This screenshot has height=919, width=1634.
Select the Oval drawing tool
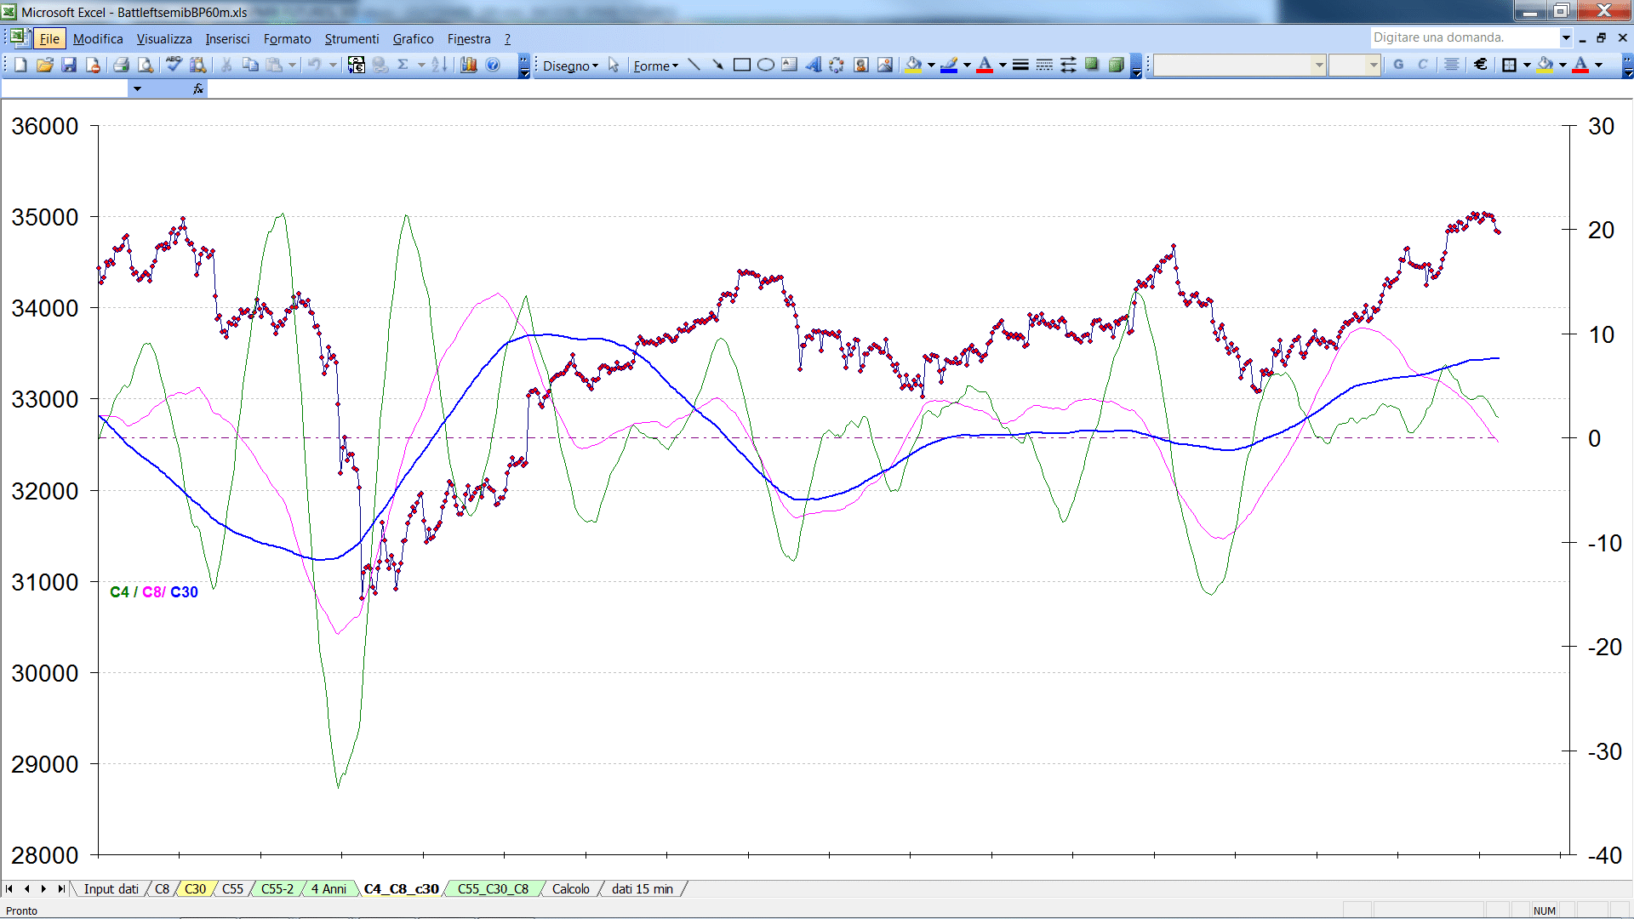765,65
